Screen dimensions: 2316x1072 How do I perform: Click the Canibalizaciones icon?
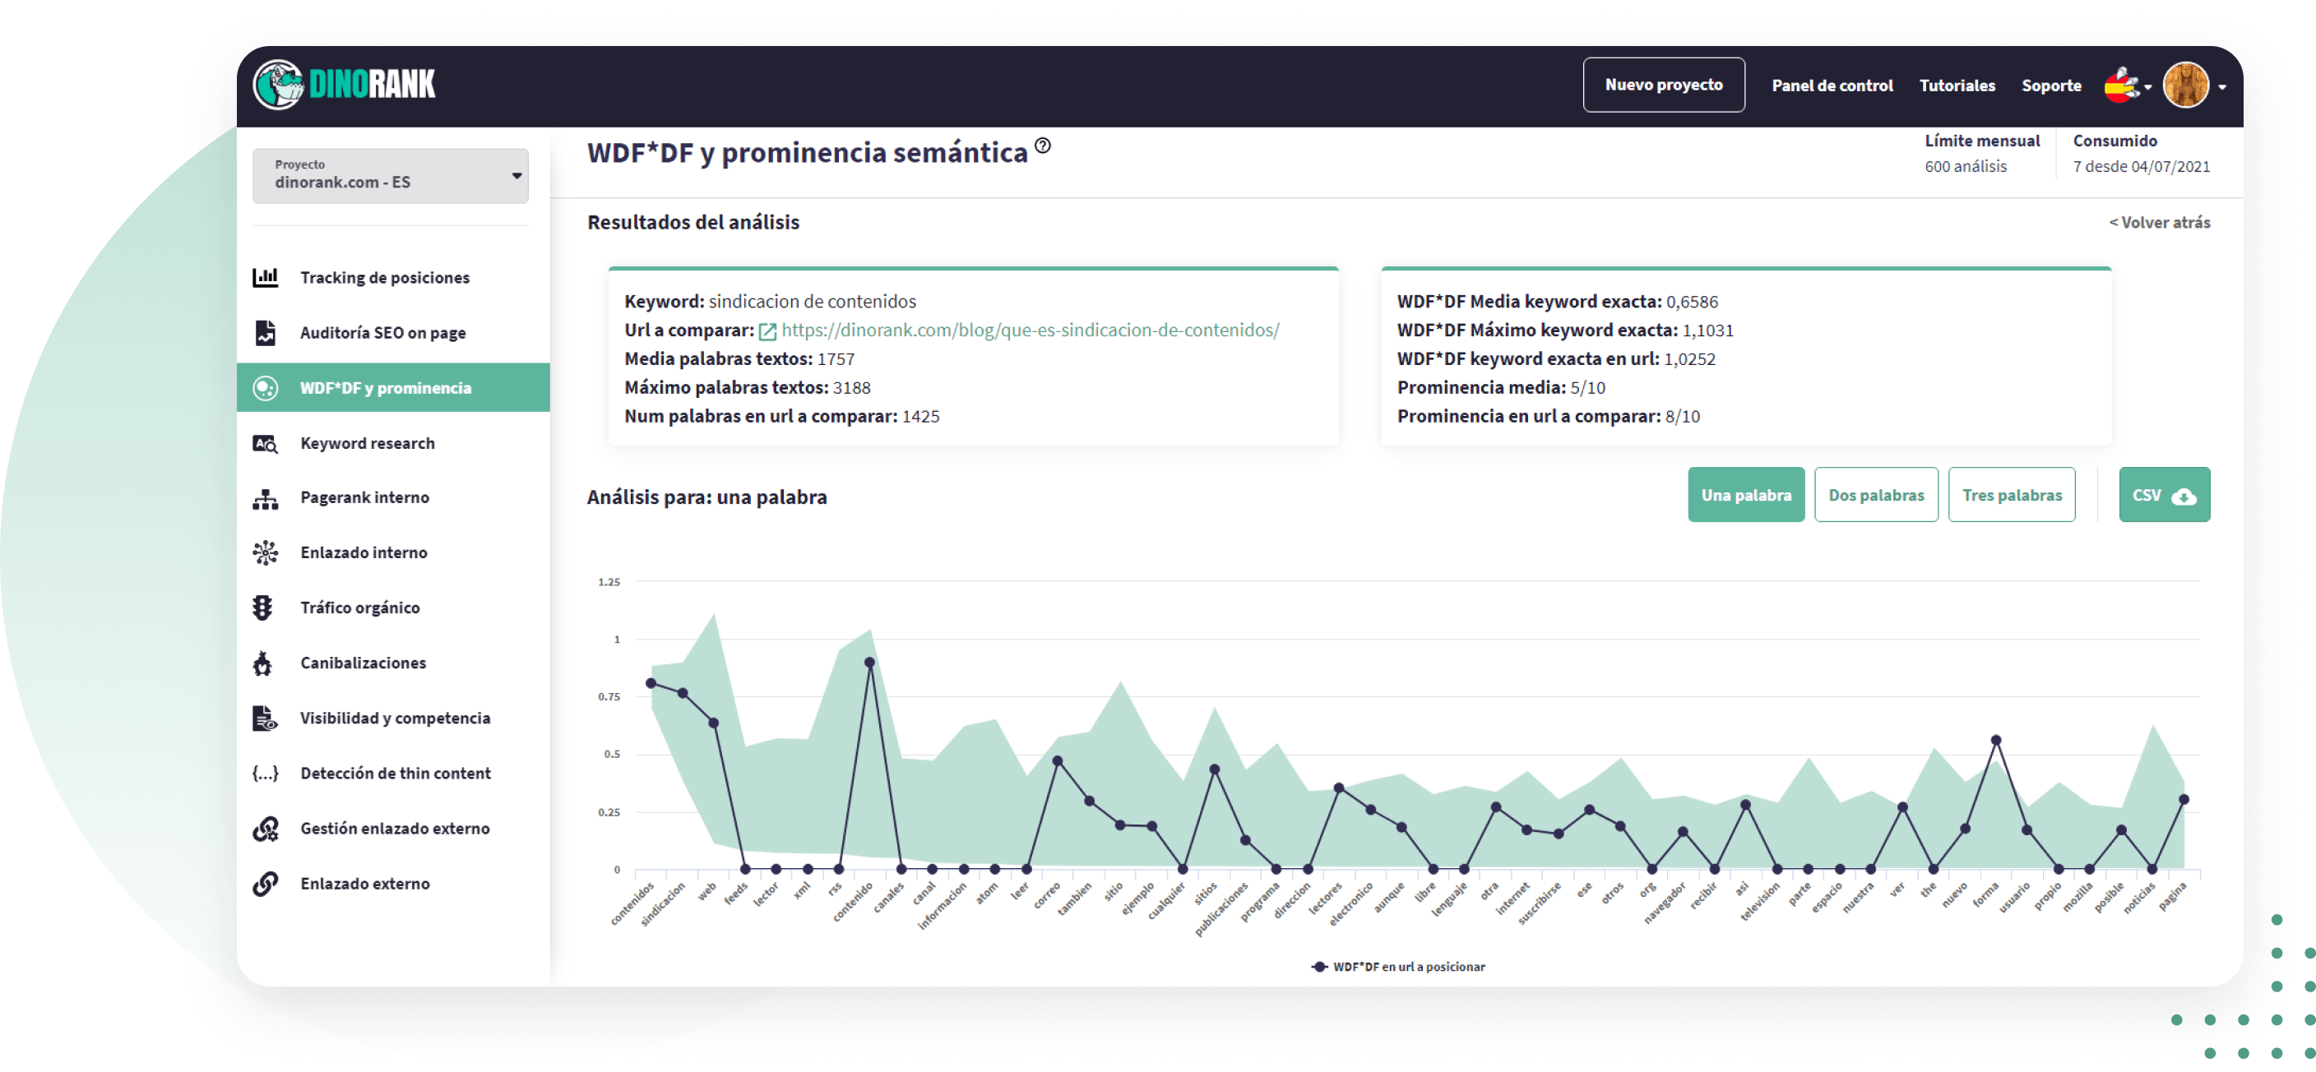point(262,663)
